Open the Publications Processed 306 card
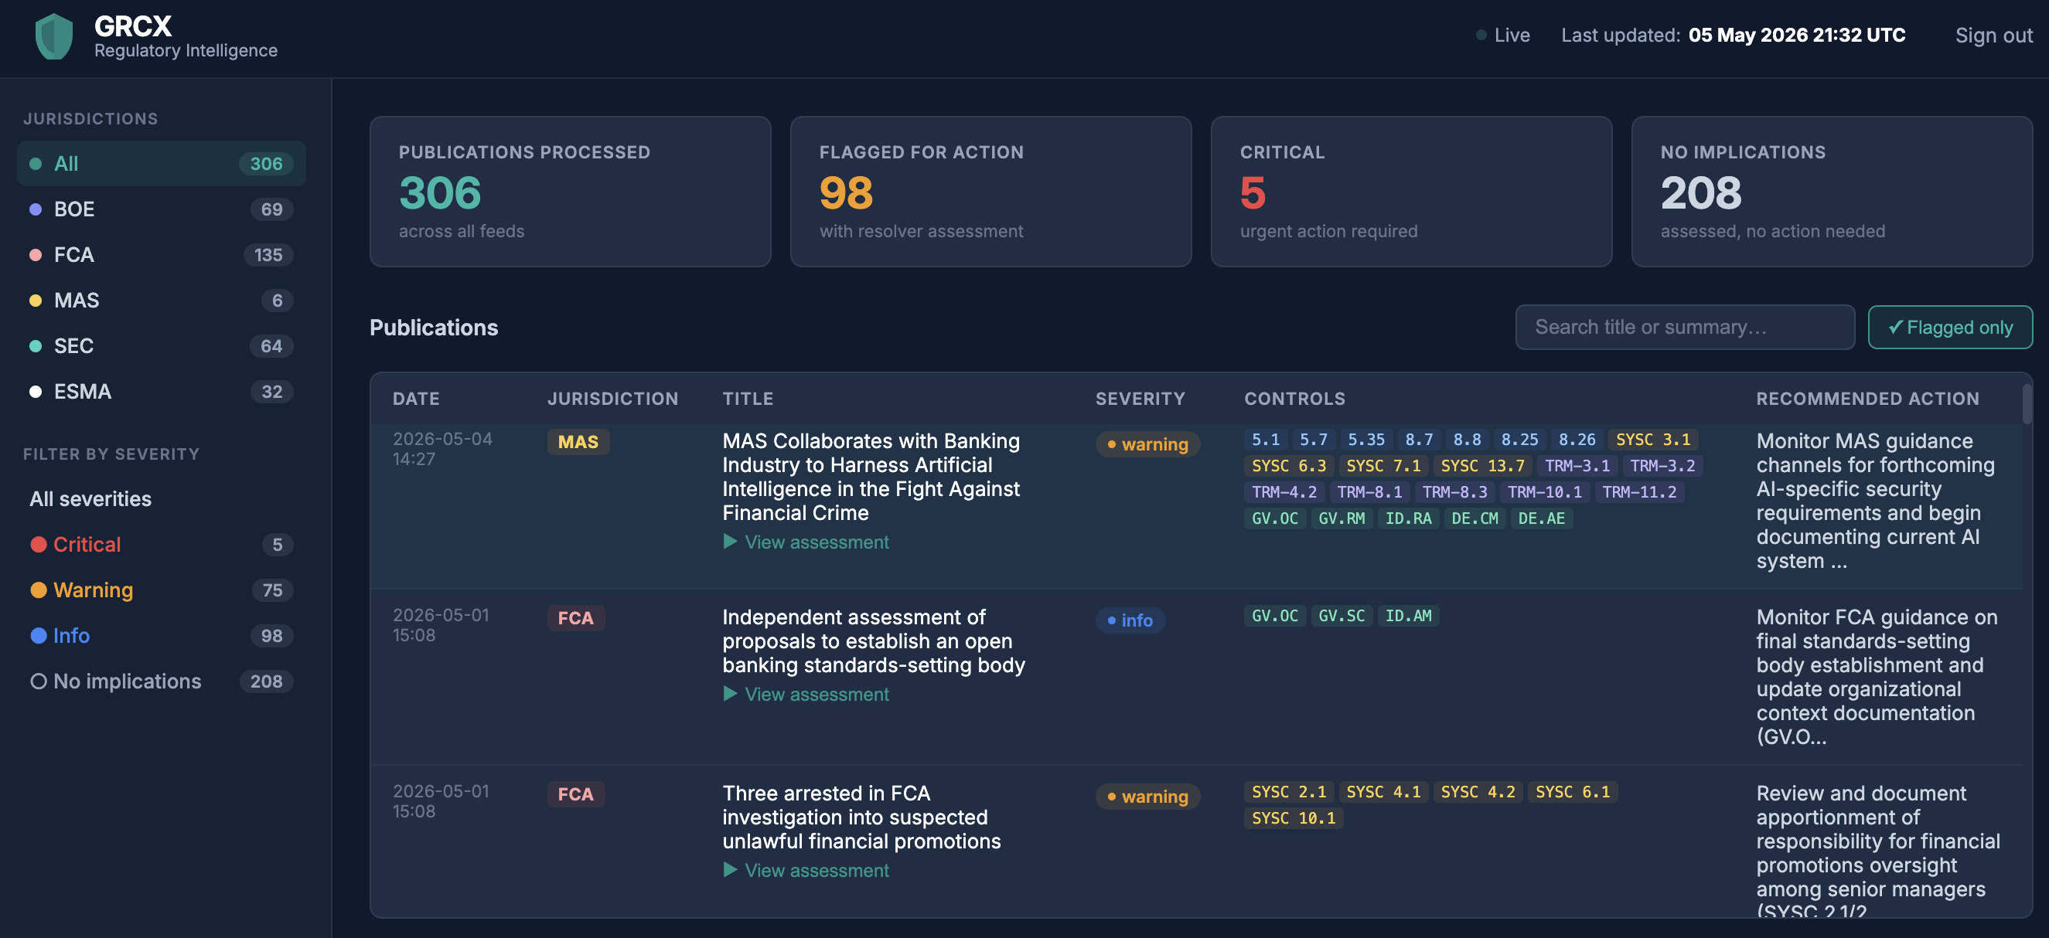The image size is (2049, 938). (x=571, y=192)
